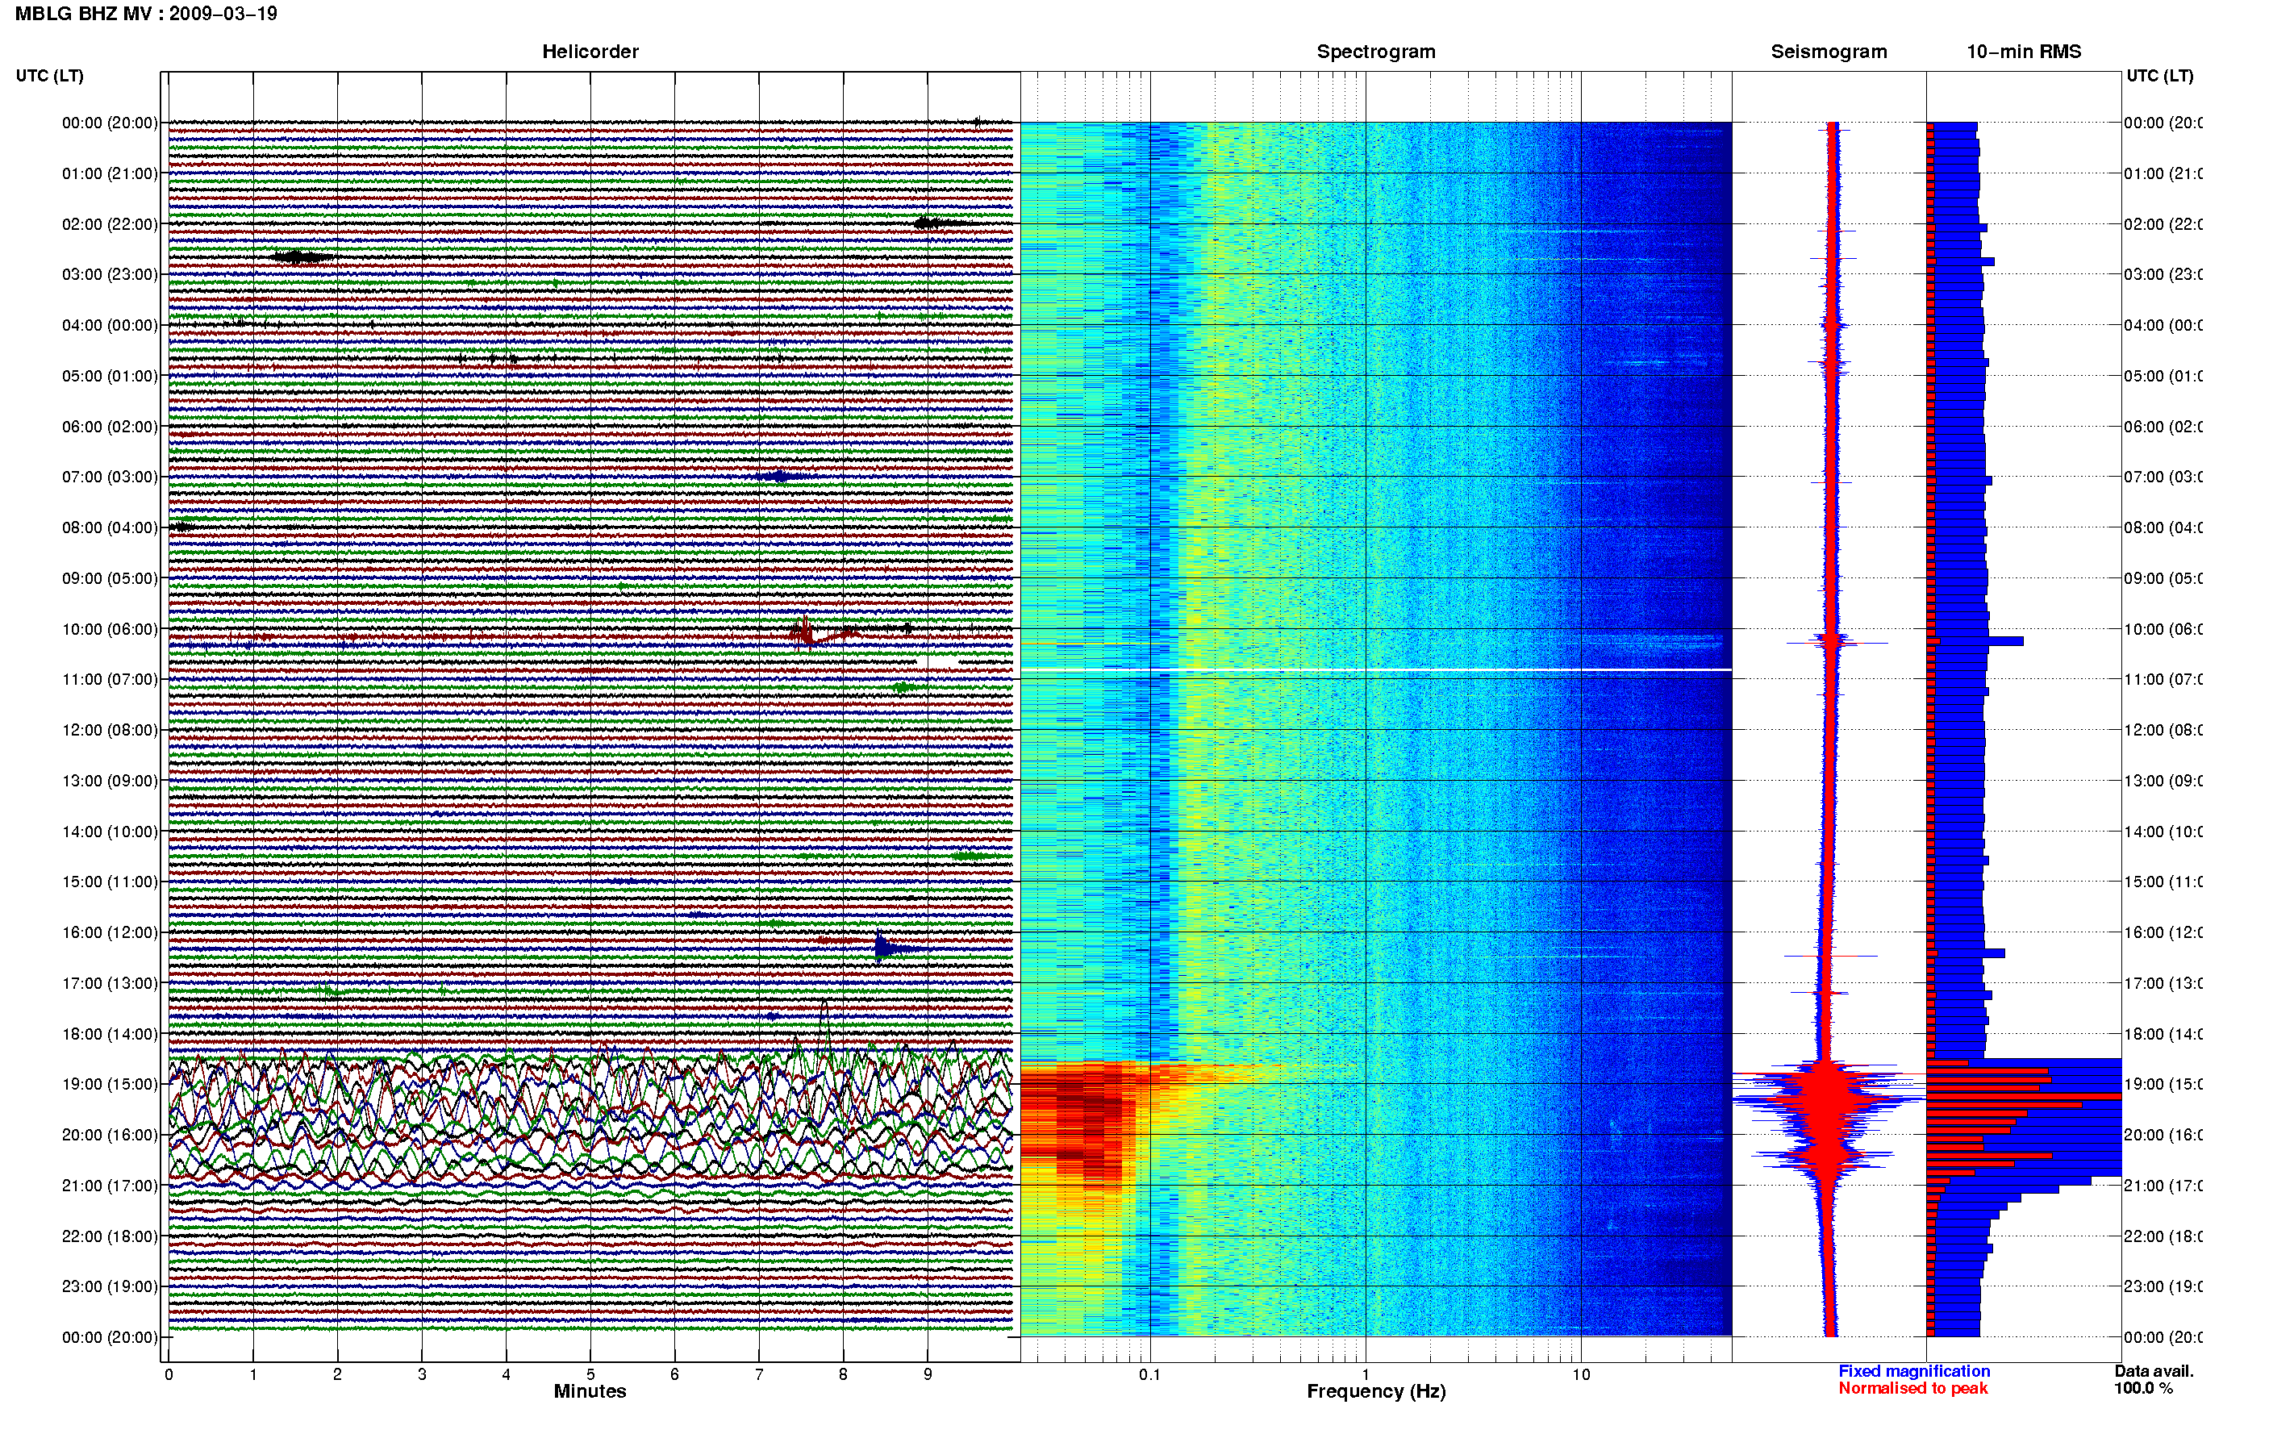Click the '100.0 %' data availability value
Viewport: 2294px width, 1434px height.
(x=2143, y=1389)
